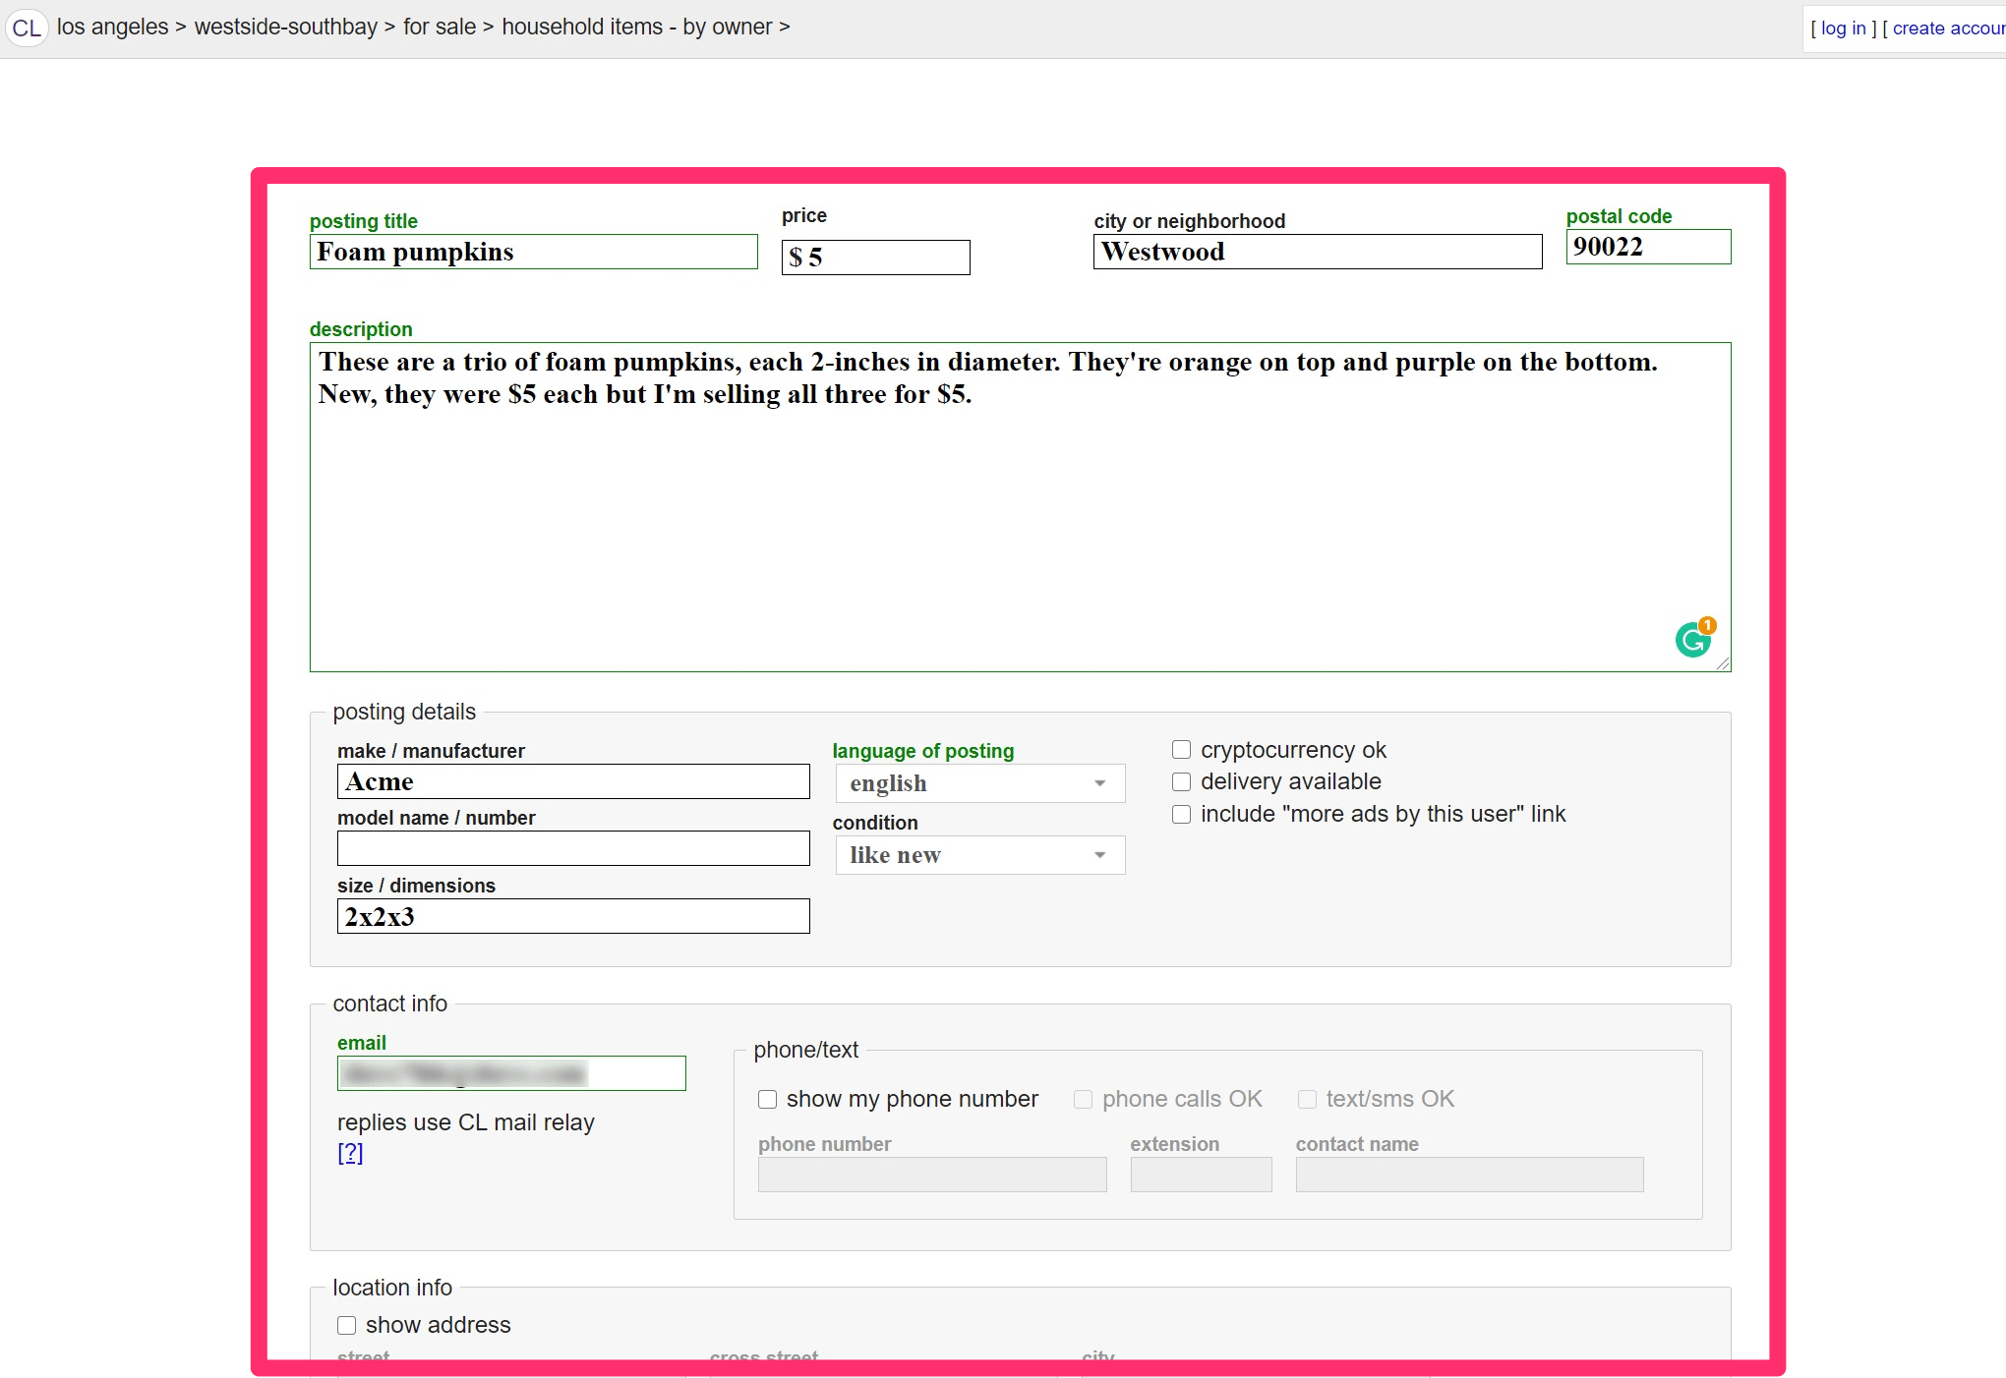Enable cryptocurrency ok checkbox
Screen dimensions: 2006x1378
click(x=1181, y=750)
